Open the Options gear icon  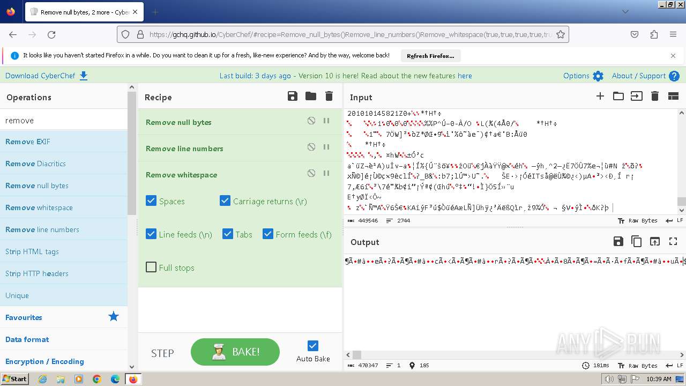click(598, 76)
